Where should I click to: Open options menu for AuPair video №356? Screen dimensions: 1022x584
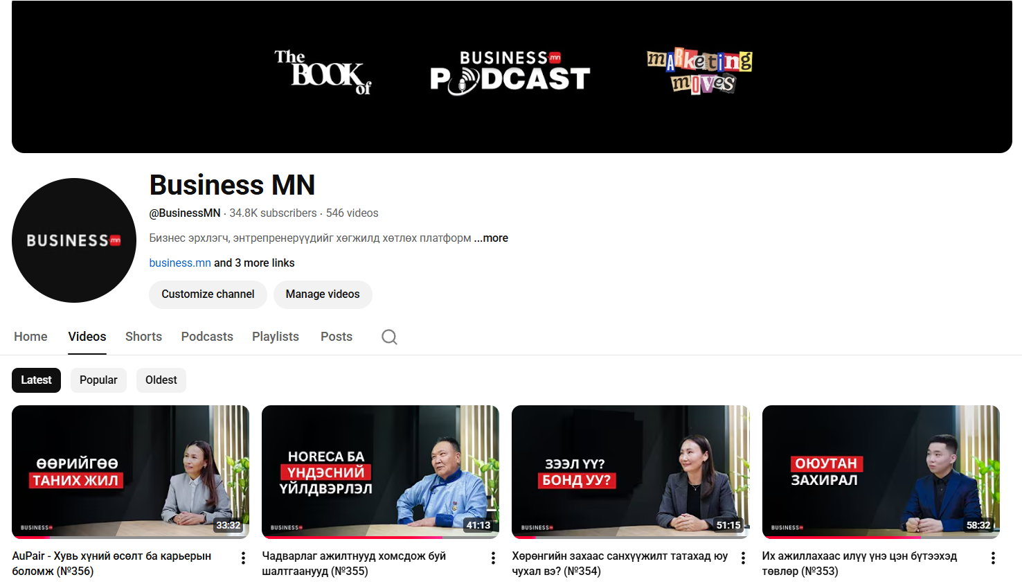(x=243, y=558)
